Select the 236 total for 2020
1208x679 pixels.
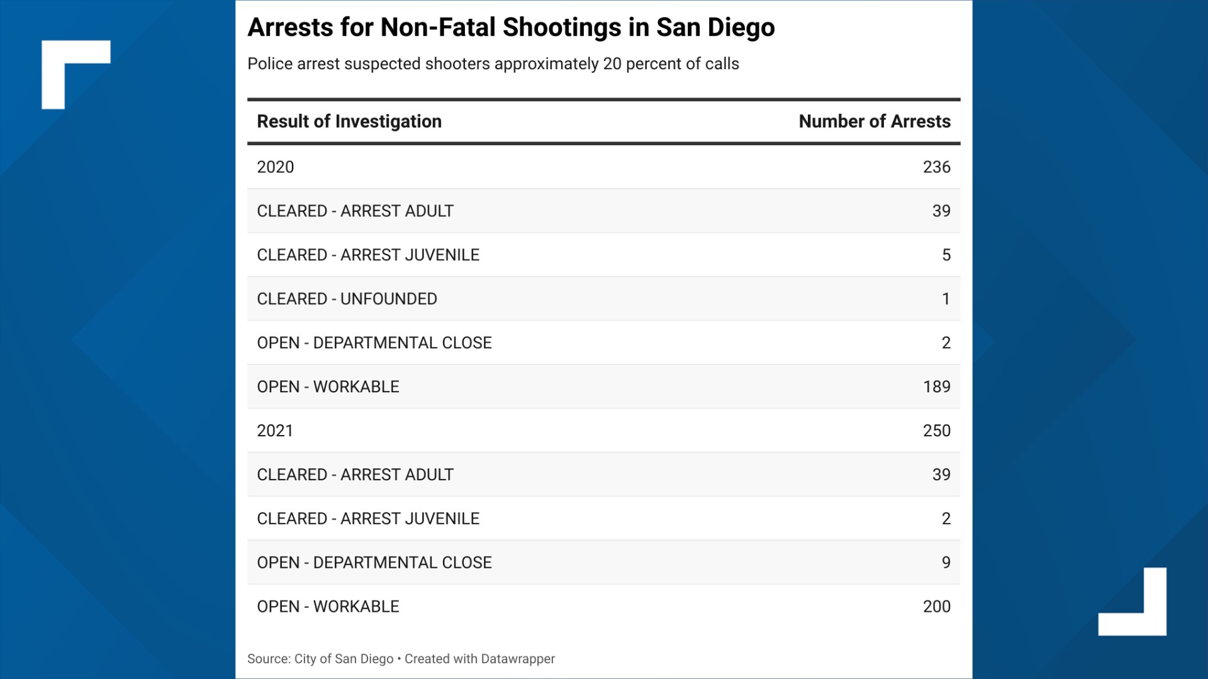click(x=937, y=167)
